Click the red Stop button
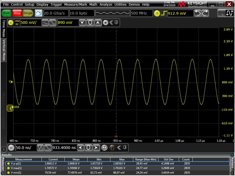Image resolution: width=235 pixels, height=176 pixels. [x=17, y=13]
